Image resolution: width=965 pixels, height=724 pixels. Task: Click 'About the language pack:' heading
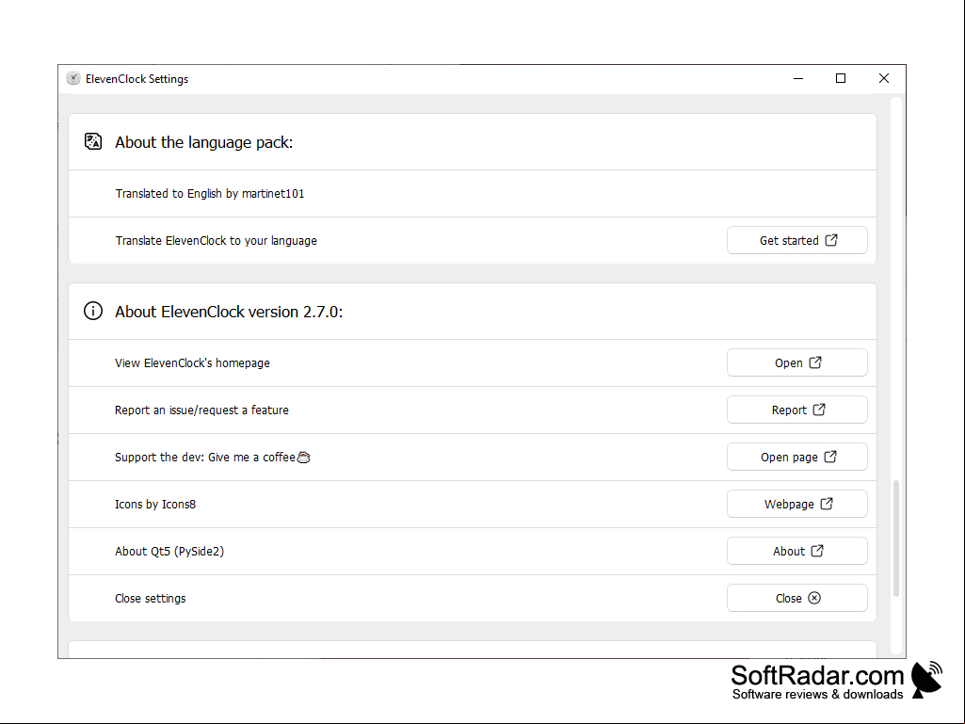point(203,142)
